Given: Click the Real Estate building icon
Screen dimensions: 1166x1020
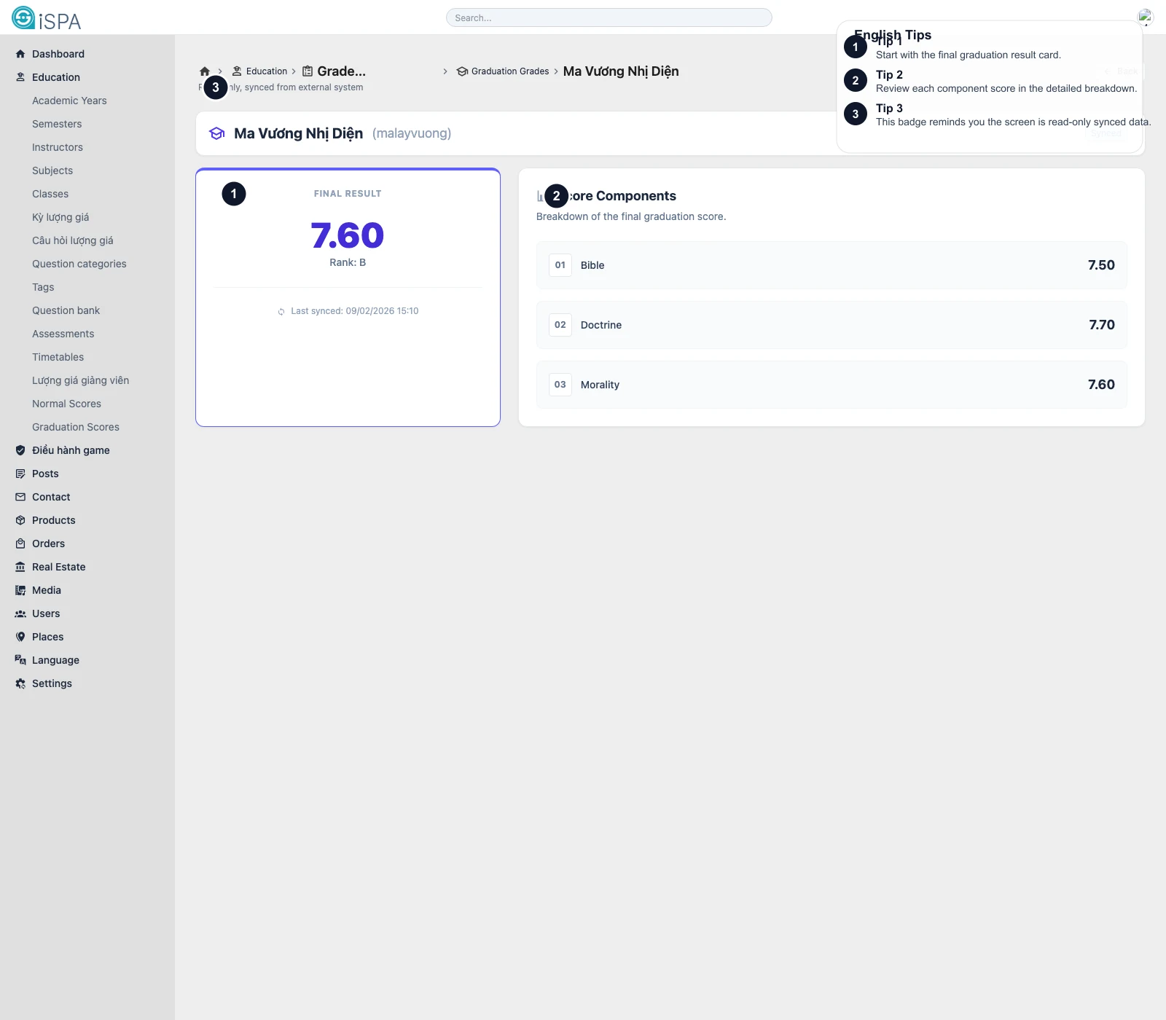Looking at the screenshot, I should pos(20,567).
